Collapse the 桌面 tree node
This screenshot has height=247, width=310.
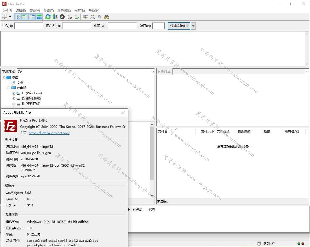pos(4,78)
